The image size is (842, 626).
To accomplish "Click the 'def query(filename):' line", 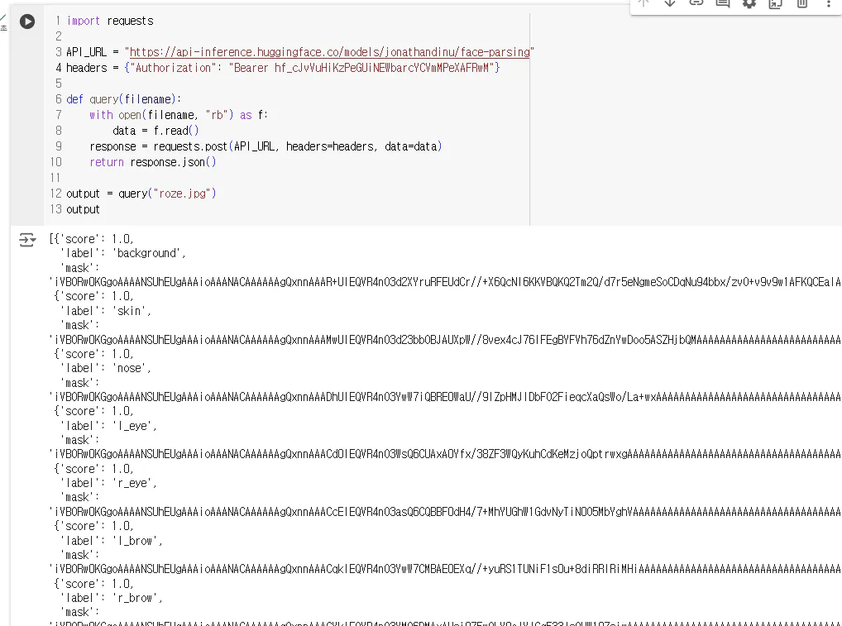I will 123,99.
